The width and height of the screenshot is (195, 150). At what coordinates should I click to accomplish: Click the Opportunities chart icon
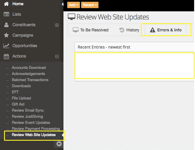pos(6,46)
